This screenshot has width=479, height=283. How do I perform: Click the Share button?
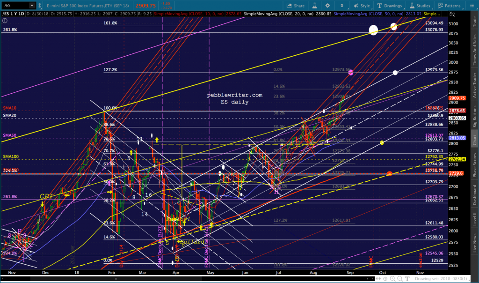[296, 6]
